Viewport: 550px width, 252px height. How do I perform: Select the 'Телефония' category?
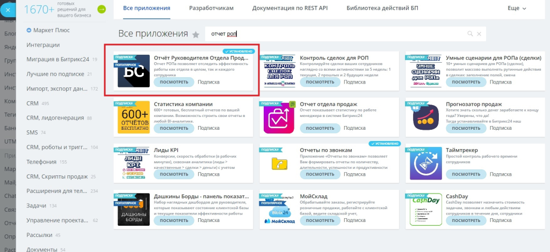(x=41, y=162)
